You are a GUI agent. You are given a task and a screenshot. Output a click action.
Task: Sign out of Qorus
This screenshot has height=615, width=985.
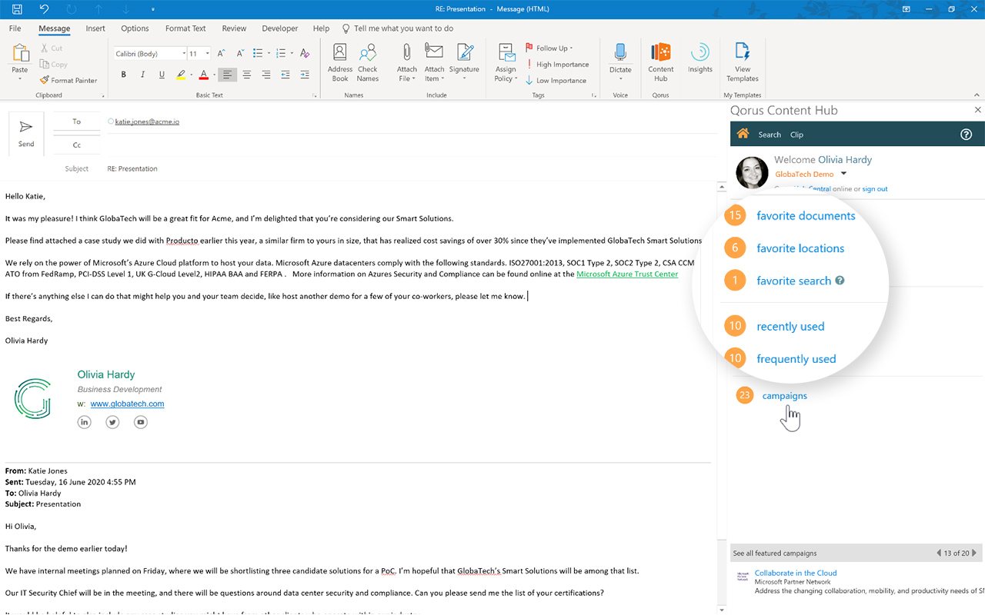(875, 189)
